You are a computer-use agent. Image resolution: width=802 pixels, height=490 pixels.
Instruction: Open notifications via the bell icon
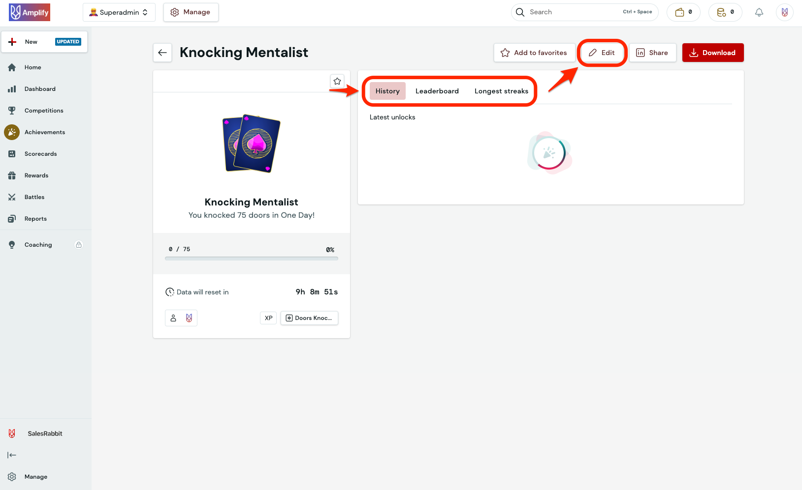759,12
